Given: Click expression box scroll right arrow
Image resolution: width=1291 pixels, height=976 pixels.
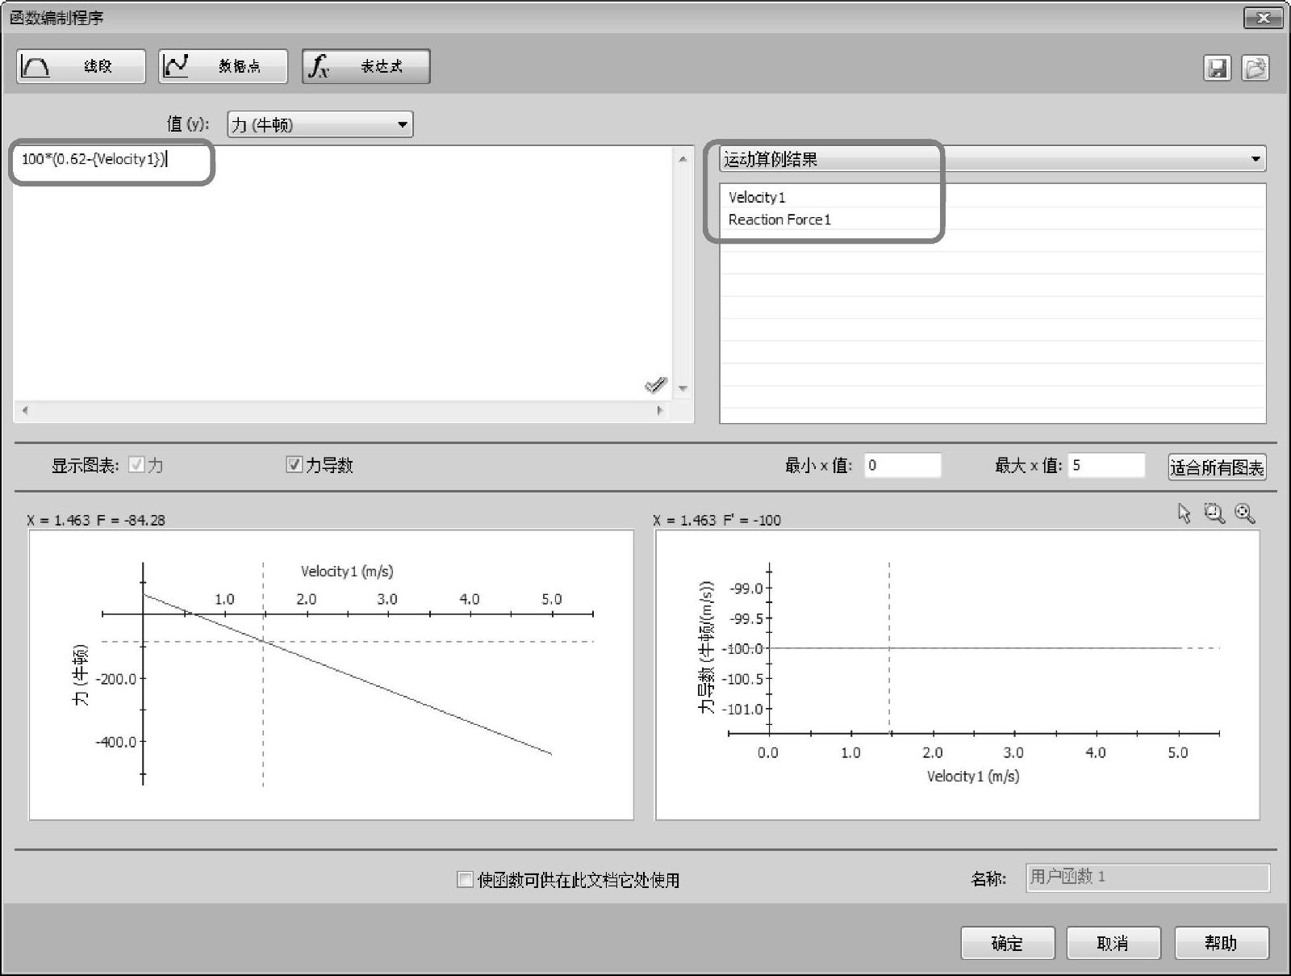Looking at the screenshot, I should [x=660, y=410].
